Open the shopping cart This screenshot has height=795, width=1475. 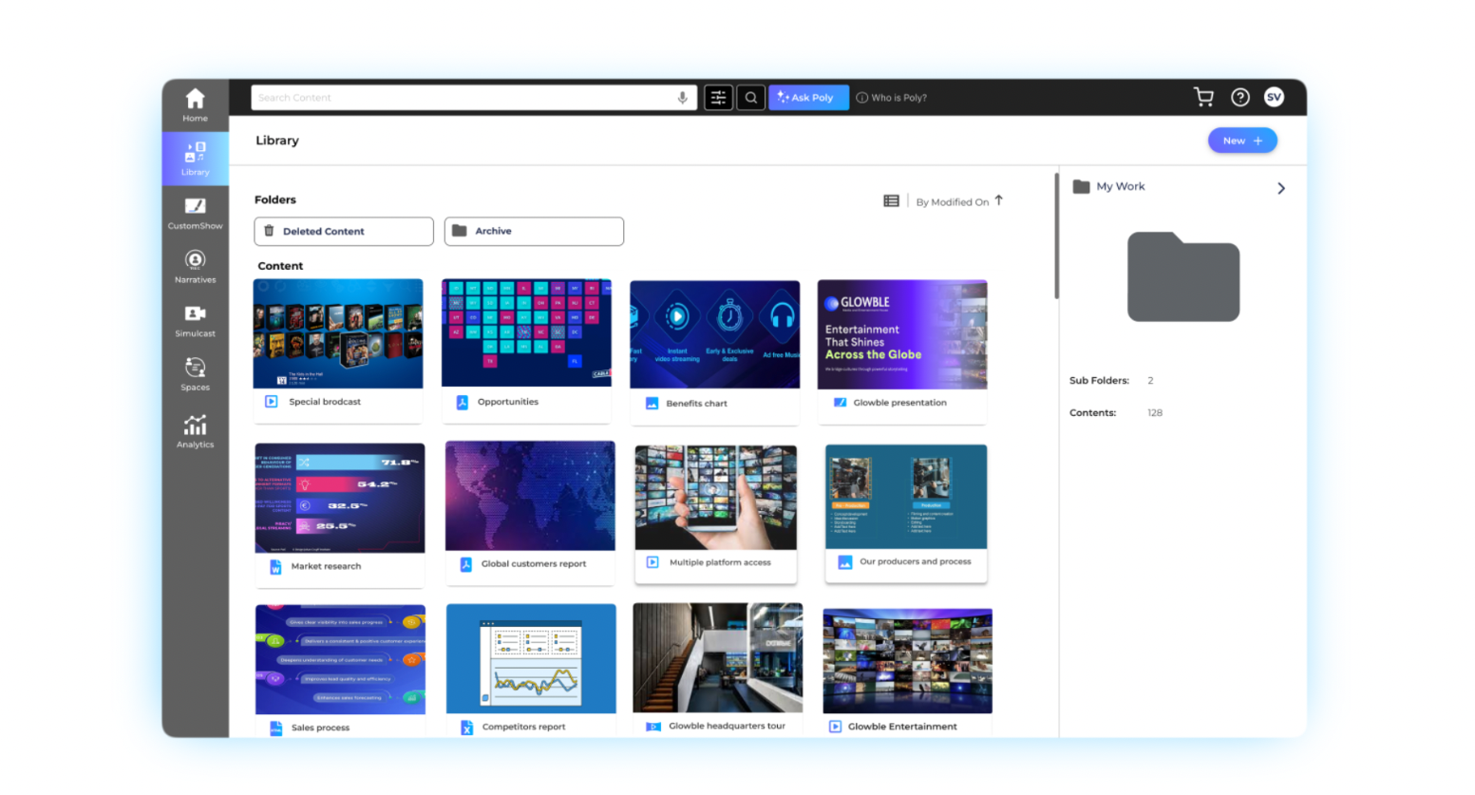[x=1203, y=97]
